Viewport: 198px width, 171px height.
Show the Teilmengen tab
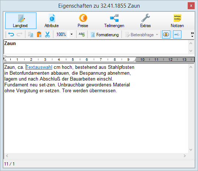pos(114,21)
